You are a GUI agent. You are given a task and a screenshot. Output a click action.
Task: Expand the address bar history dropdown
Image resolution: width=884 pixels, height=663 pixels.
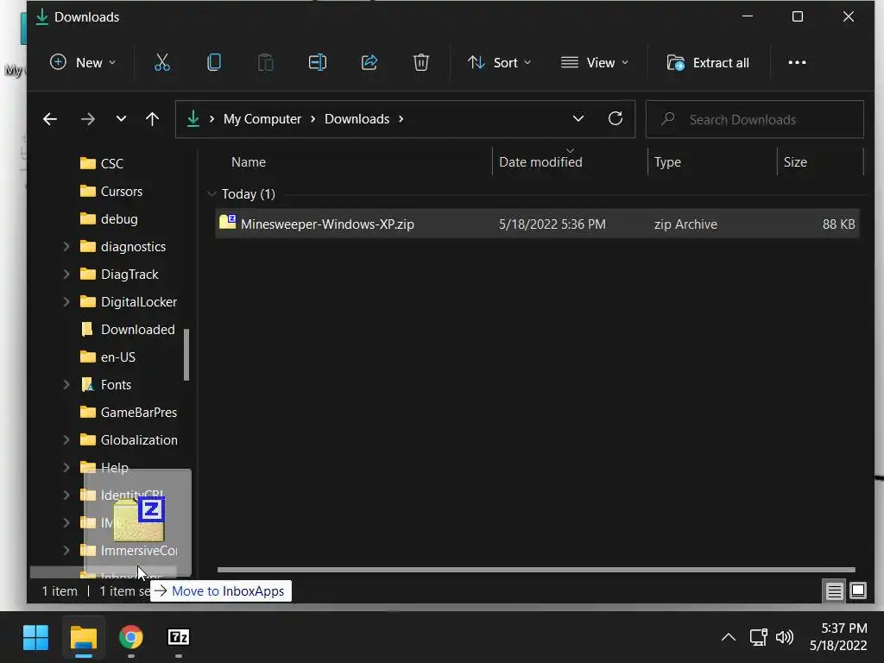click(x=578, y=119)
